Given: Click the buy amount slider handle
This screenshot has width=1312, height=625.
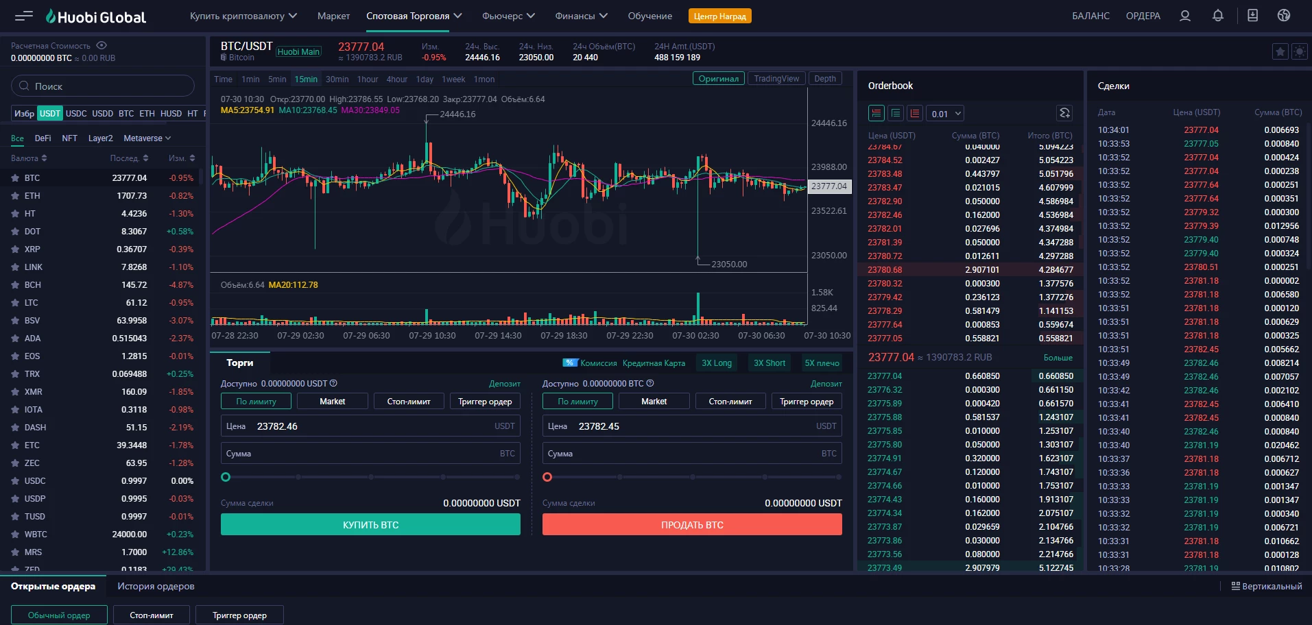Looking at the screenshot, I should point(226,477).
